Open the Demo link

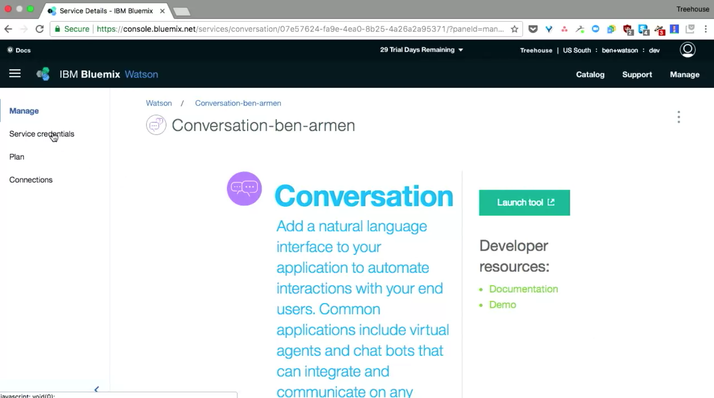tap(503, 305)
